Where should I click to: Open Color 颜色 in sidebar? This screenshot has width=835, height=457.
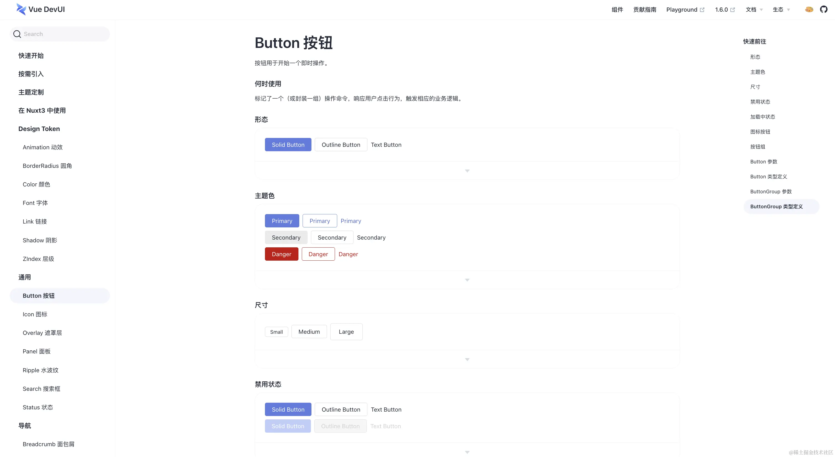36,184
